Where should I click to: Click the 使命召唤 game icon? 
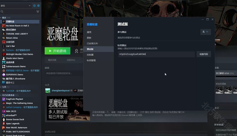click(x=4, y=30)
